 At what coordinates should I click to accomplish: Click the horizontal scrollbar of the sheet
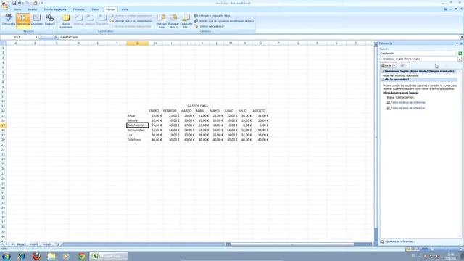tap(299, 244)
